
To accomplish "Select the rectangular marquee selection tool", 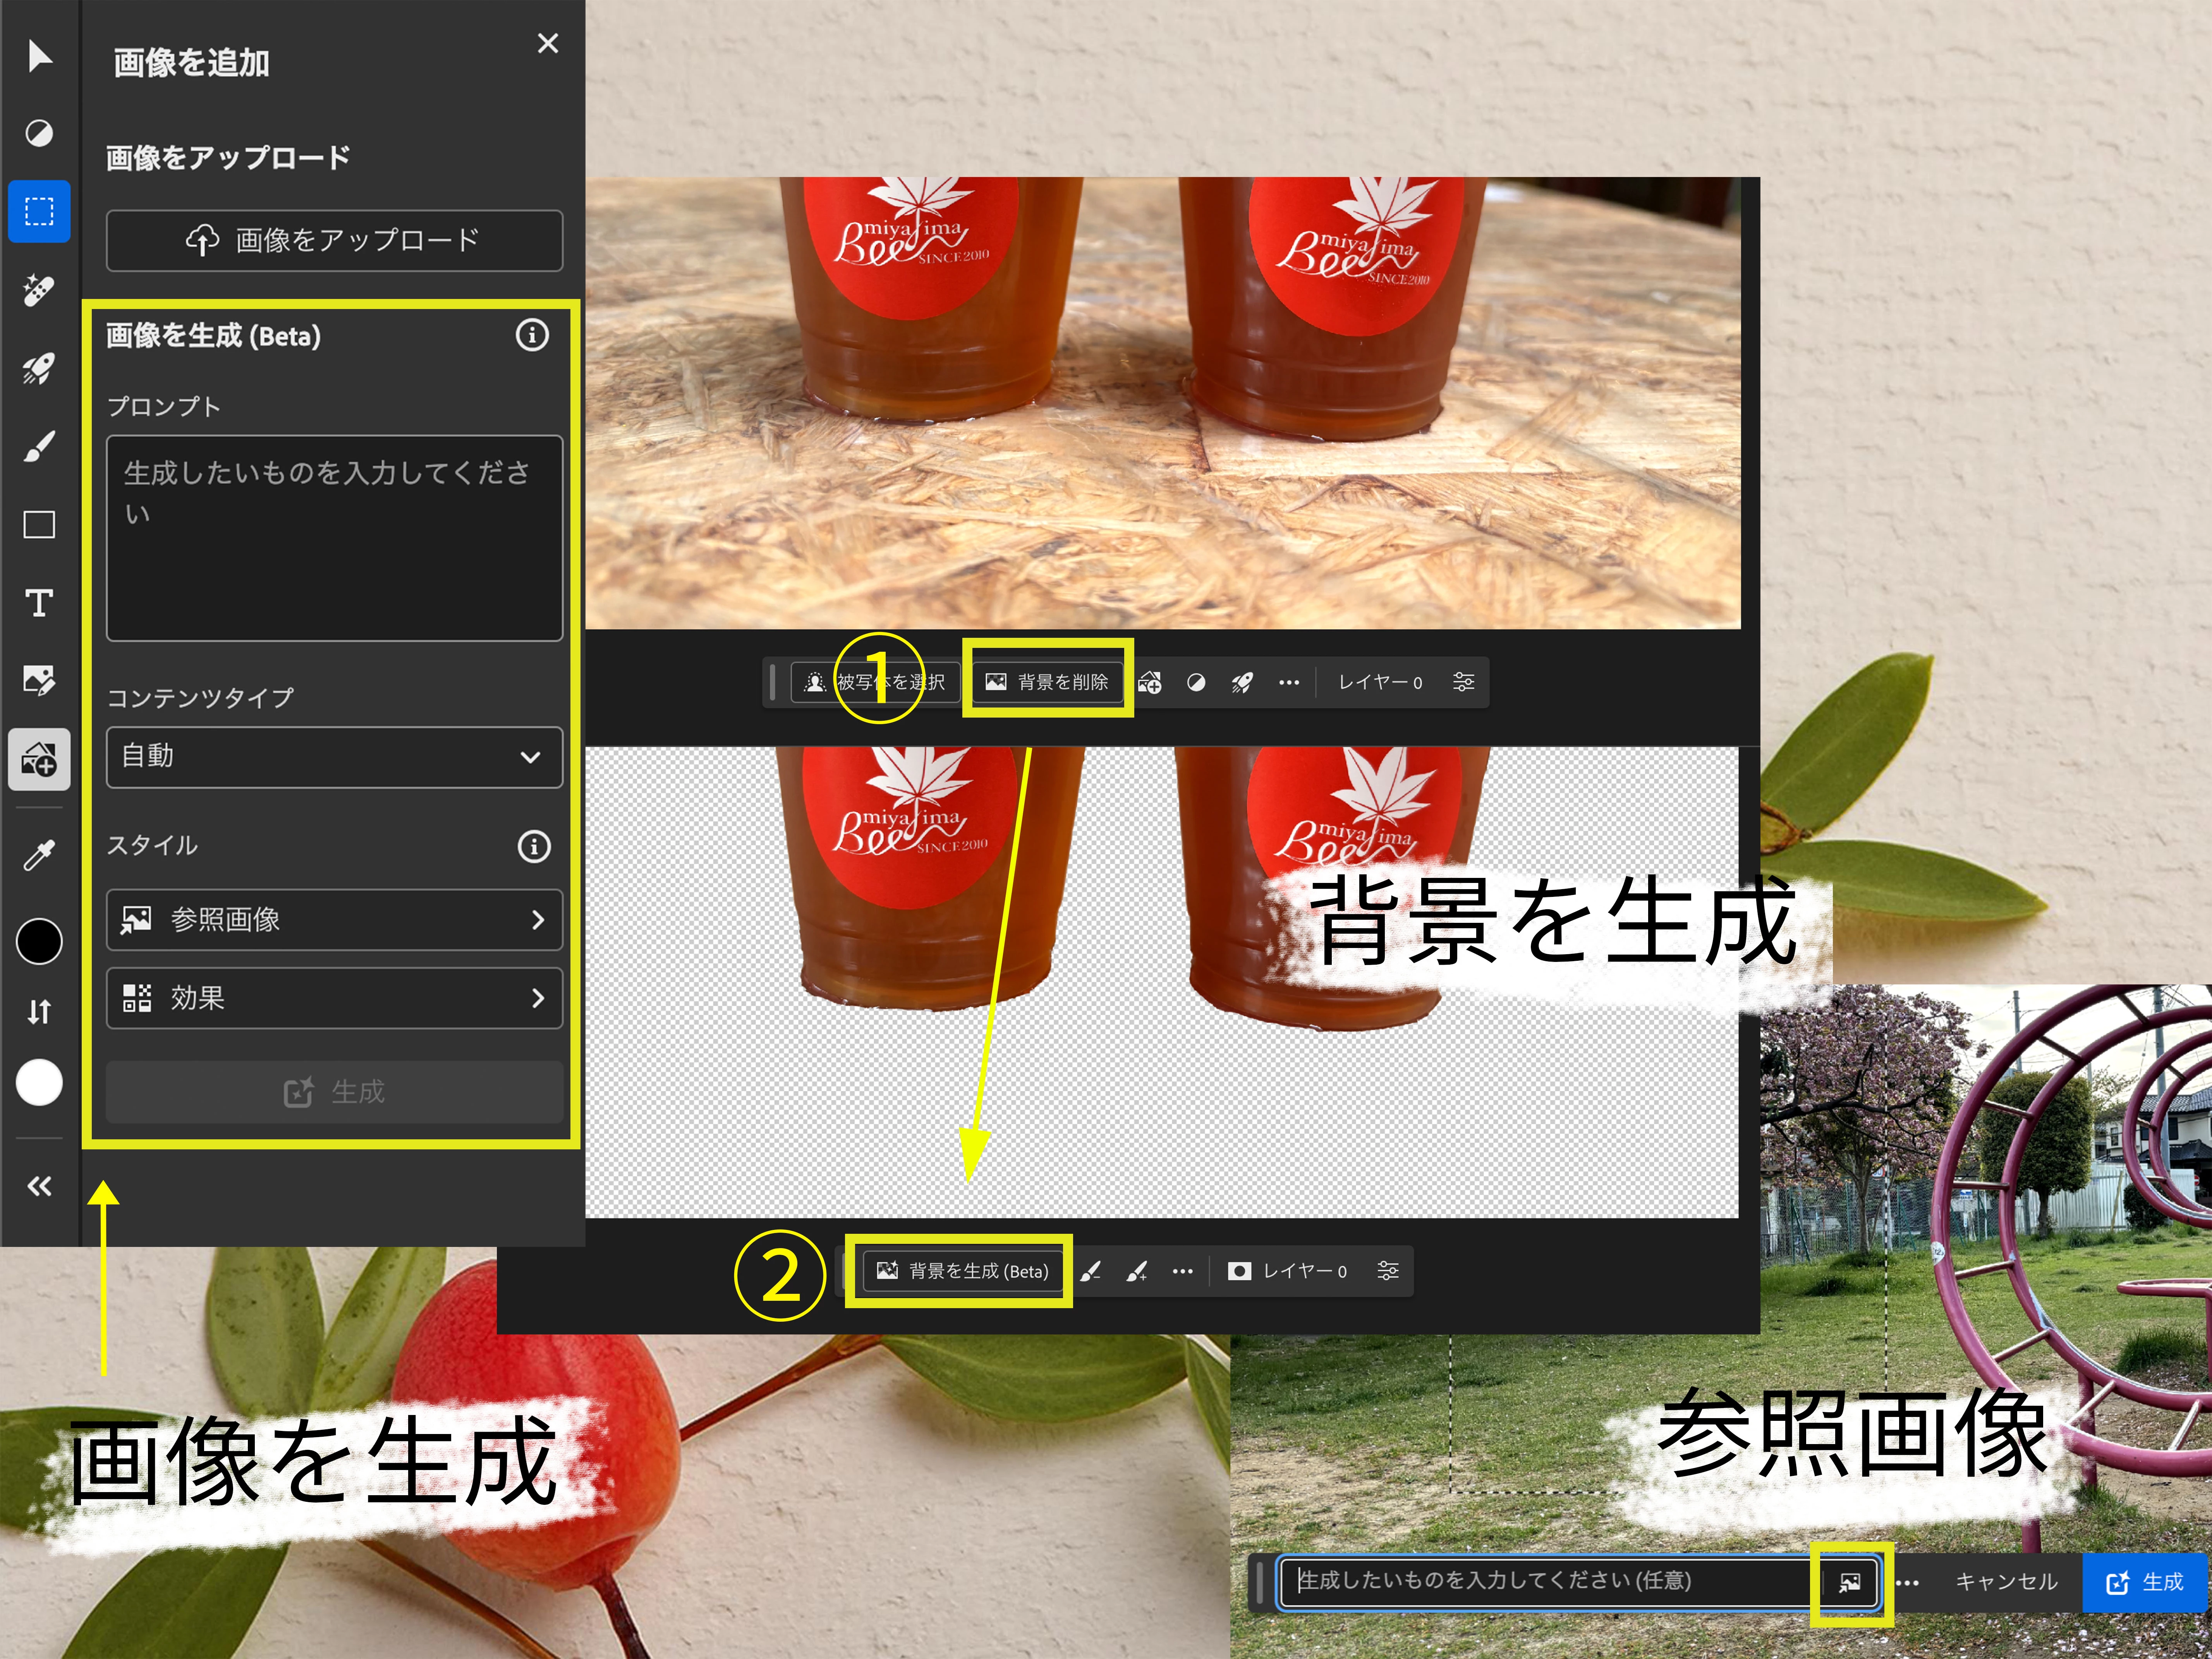I will point(39,211).
